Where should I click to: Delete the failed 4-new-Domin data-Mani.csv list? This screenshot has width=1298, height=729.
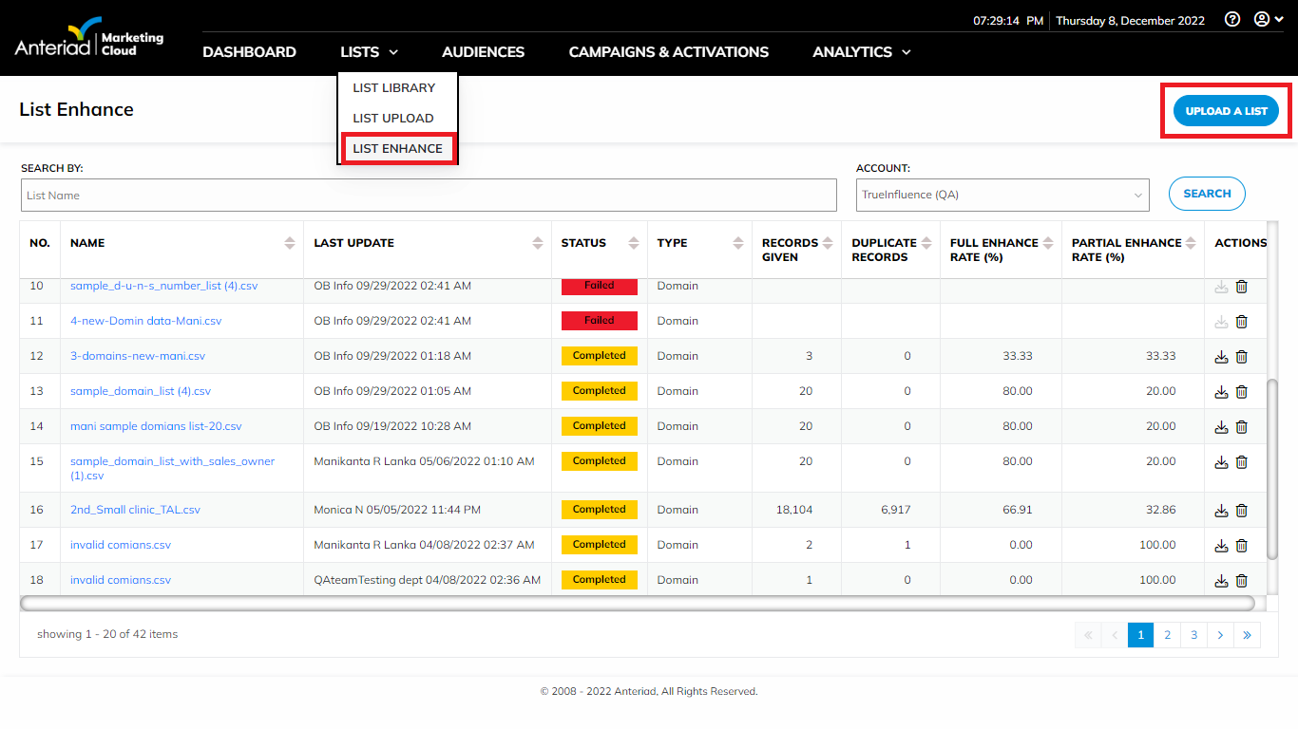[x=1241, y=322]
